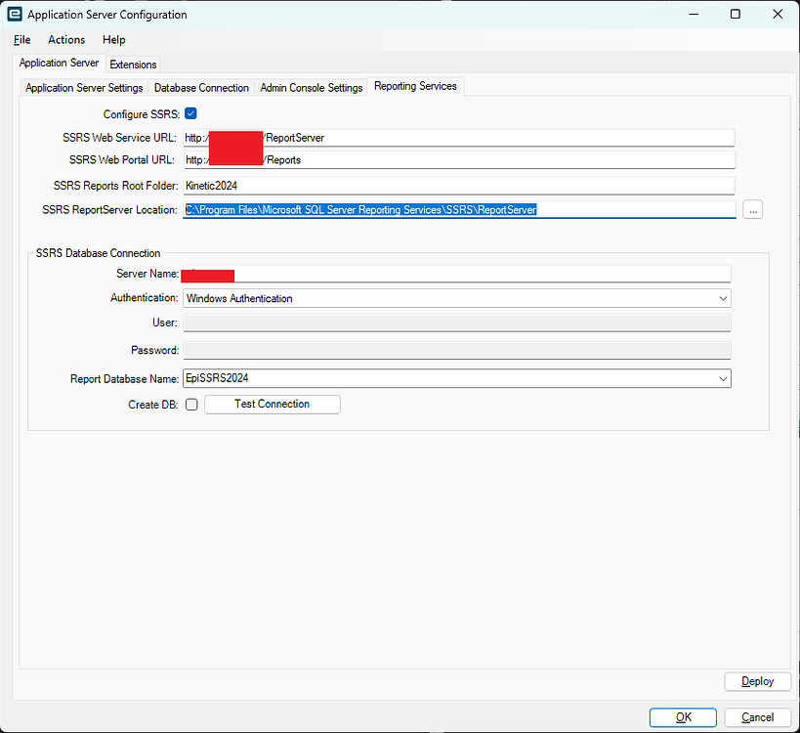This screenshot has height=733, width=800.
Task: Click the browse "..." button for ReportServer Location
Action: [752, 209]
